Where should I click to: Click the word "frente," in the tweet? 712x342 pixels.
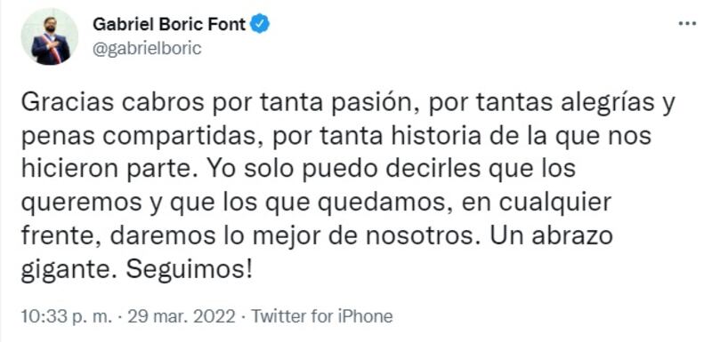point(61,238)
